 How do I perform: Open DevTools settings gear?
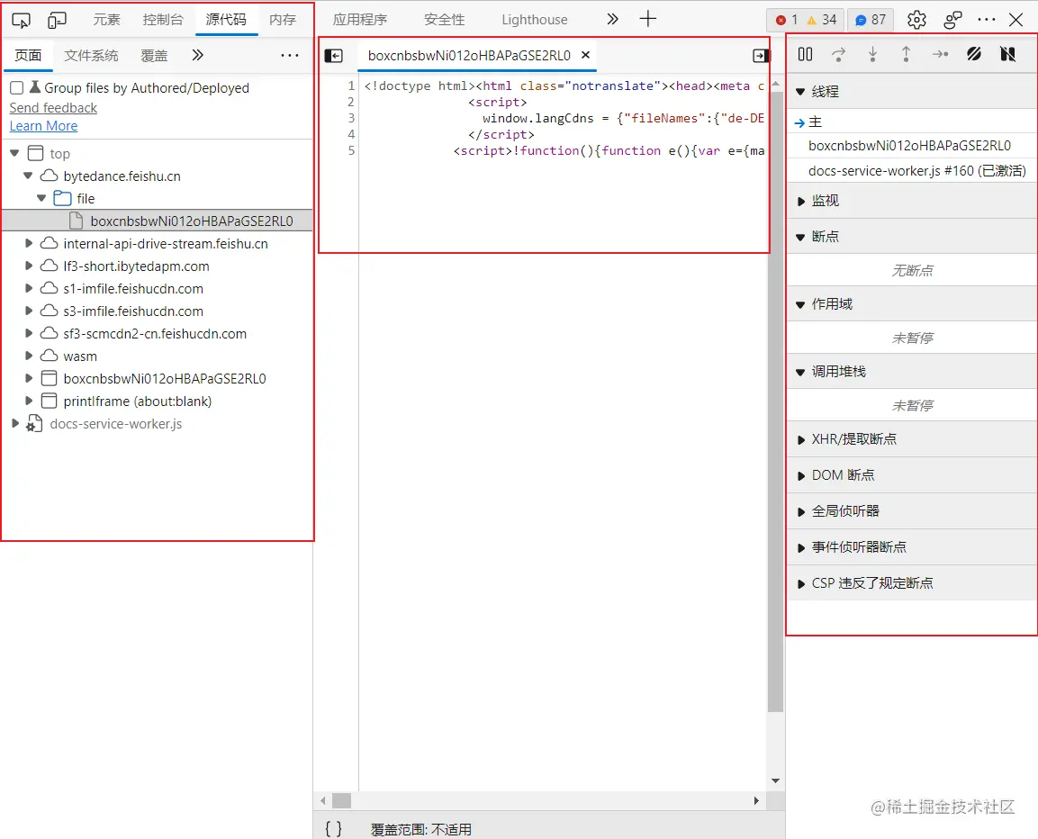click(x=916, y=20)
